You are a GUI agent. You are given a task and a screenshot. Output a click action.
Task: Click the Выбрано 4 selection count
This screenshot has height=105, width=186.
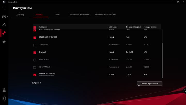point(36,83)
